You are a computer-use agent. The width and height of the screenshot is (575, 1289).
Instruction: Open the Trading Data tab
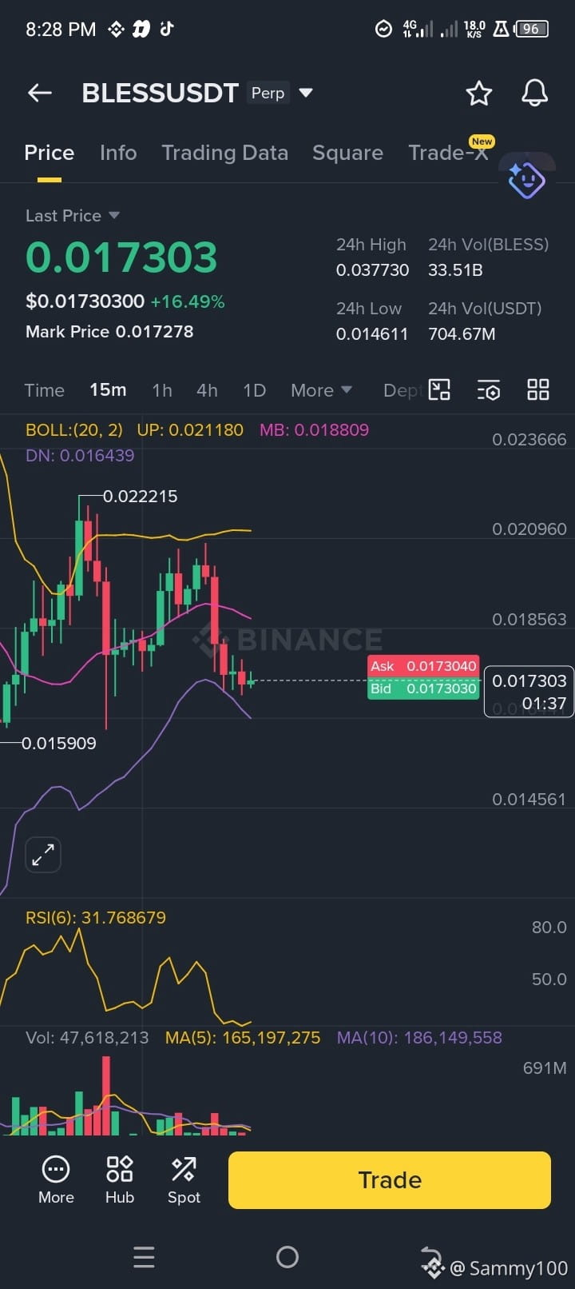(x=224, y=153)
